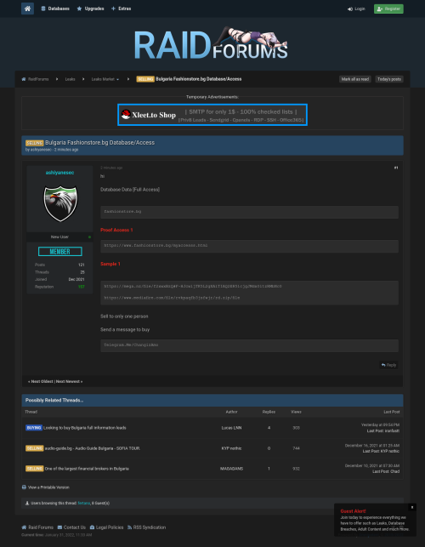Open author KYP nothic profile
The image size is (425, 547).
pyautogui.click(x=231, y=448)
